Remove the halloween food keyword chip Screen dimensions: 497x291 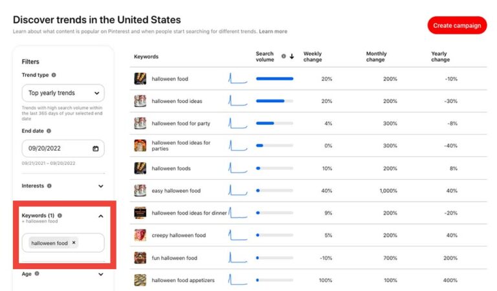click(x=74, y=242)
